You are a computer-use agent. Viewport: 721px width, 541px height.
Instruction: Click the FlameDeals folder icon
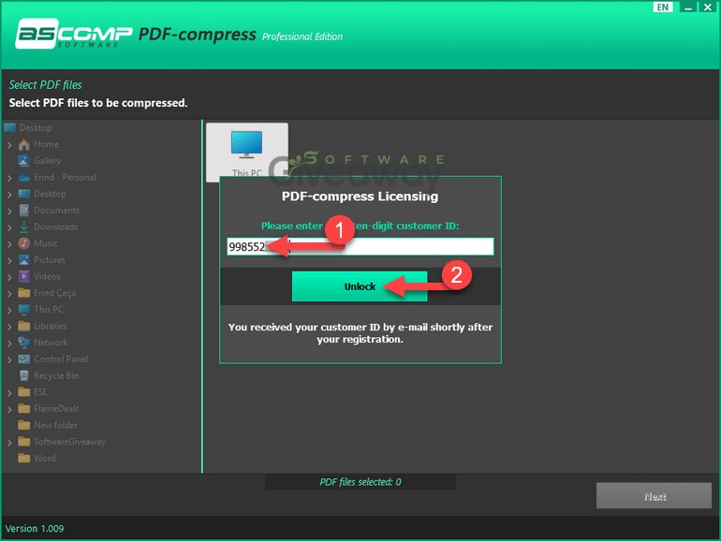(x=24, y=409)
